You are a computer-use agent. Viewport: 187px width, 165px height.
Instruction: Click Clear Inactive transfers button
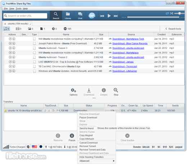click(x=127, y=137)
